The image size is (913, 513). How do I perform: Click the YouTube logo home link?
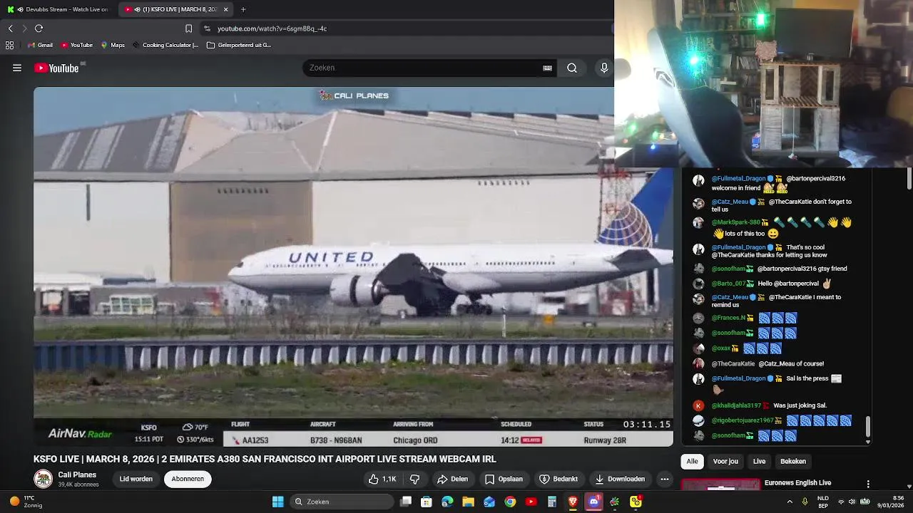tap(56, 68)
